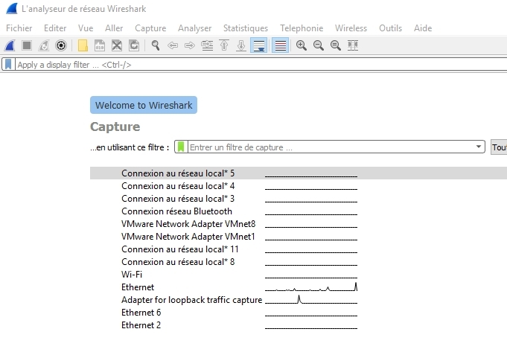Save the capture file icon
Screen dimensions: 507x358
coord(100,45)
